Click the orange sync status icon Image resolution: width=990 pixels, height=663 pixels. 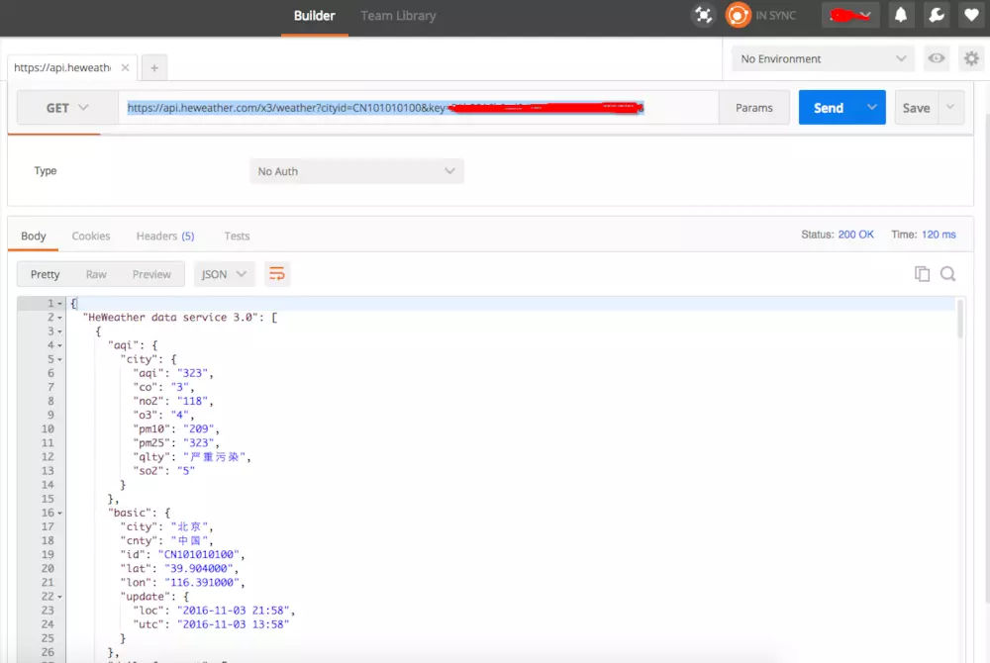click(x=738, y=15)
